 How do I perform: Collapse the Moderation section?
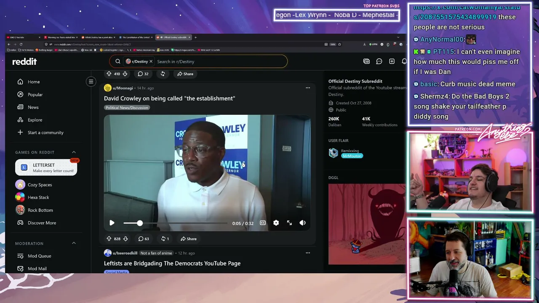(74, 243)
